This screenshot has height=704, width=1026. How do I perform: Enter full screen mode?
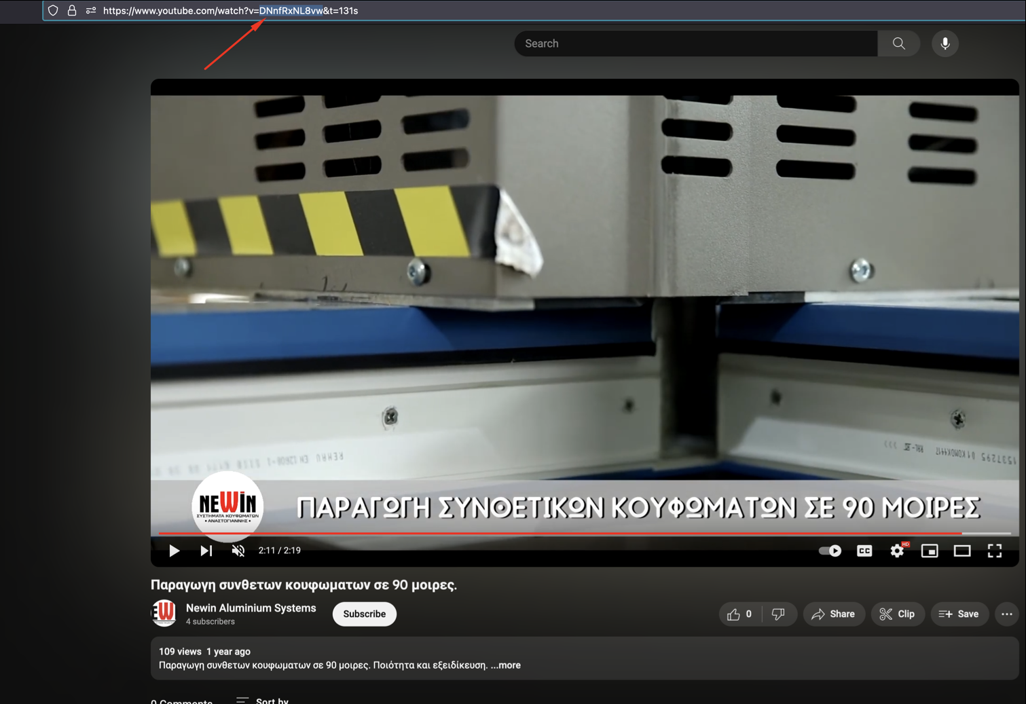point(995,551)
